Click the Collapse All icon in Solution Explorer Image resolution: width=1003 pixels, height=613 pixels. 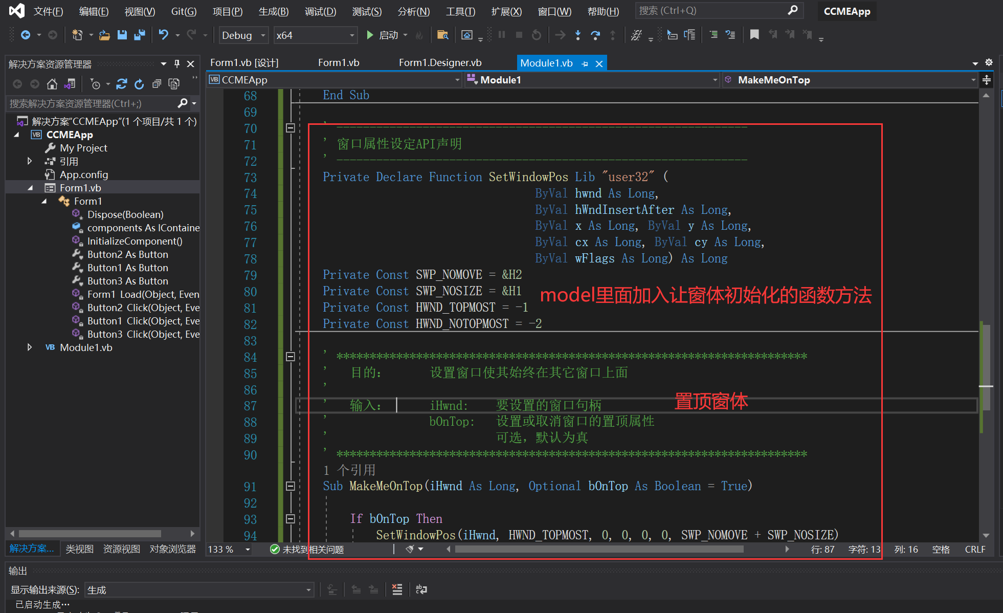click(157, 84)
